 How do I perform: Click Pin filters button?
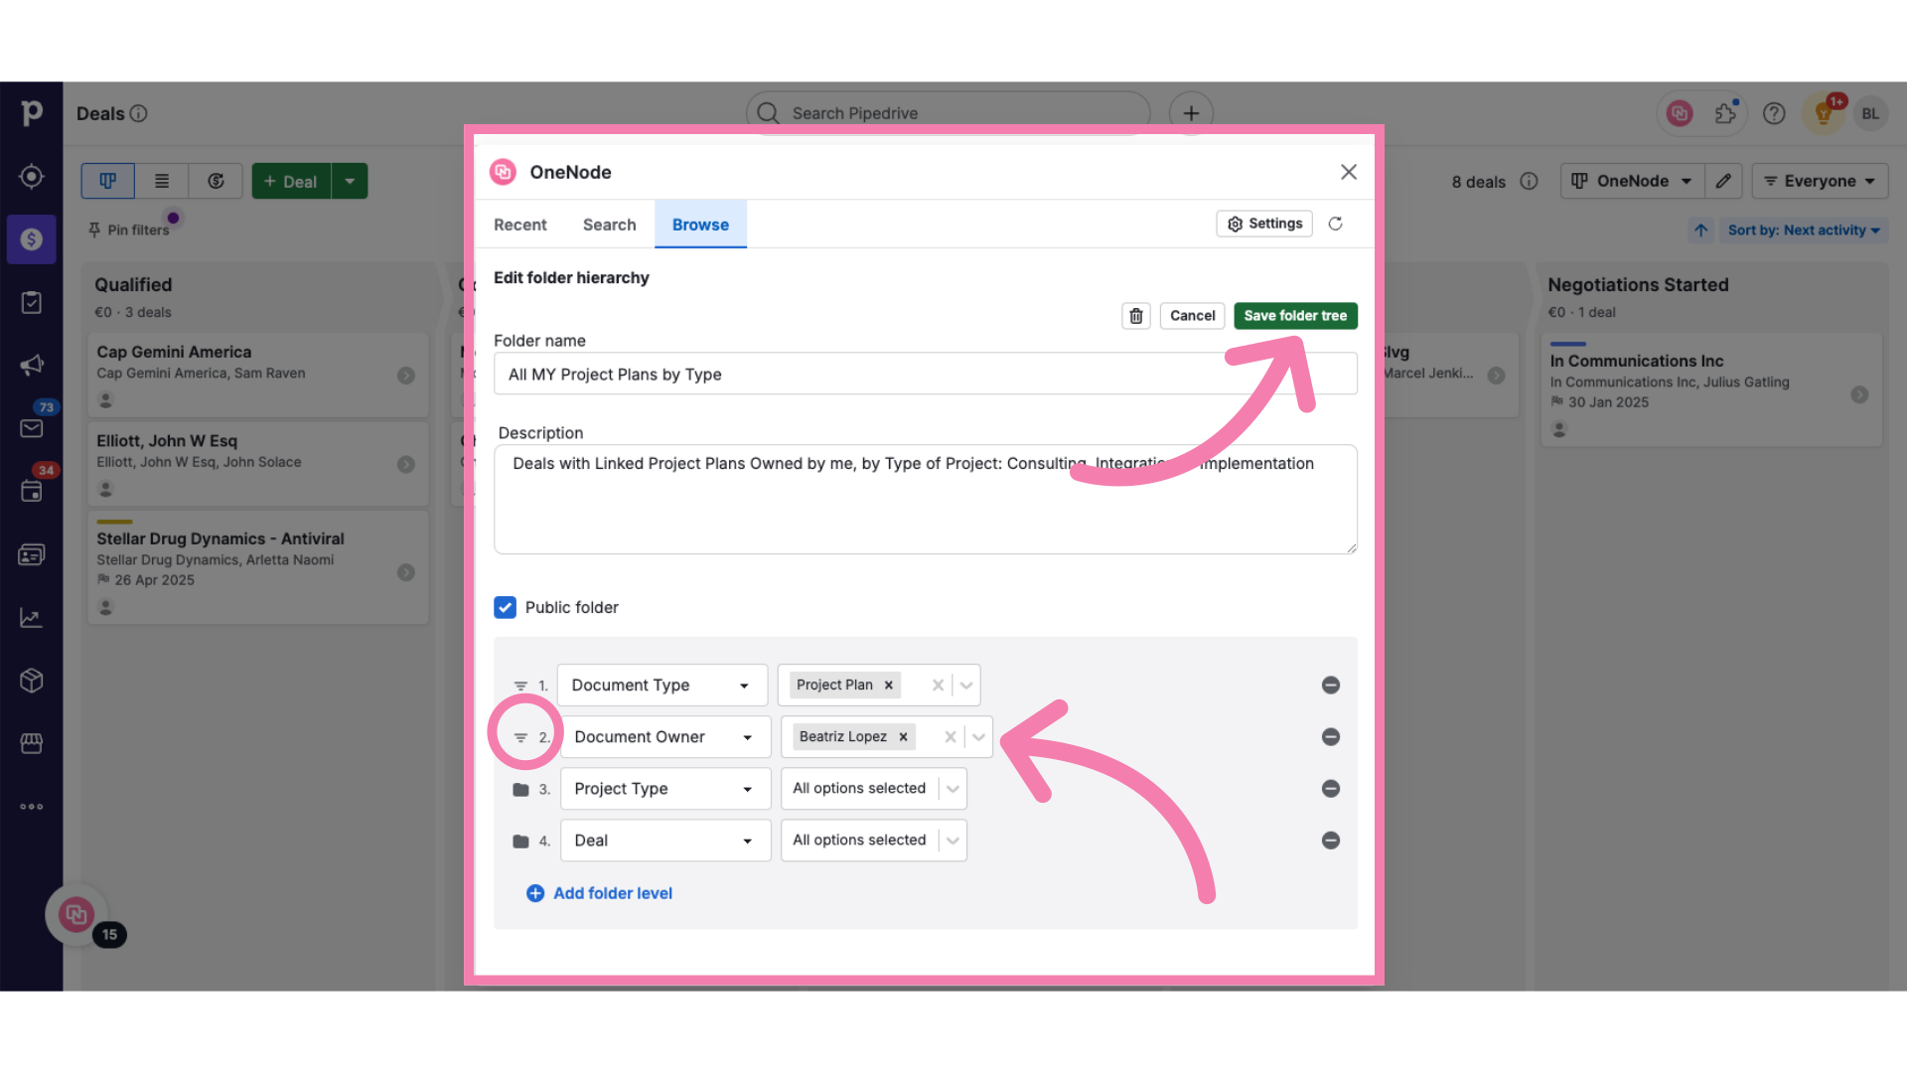129,230
